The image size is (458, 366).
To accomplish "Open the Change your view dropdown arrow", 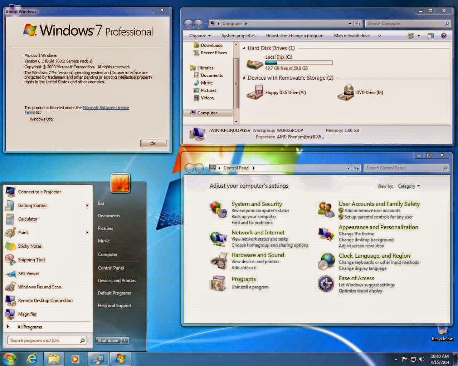I will coord(419,36).
